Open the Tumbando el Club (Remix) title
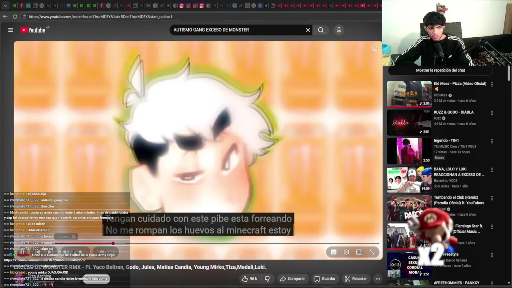This screenshot has width=512, height=288. (x=459, y=200)
